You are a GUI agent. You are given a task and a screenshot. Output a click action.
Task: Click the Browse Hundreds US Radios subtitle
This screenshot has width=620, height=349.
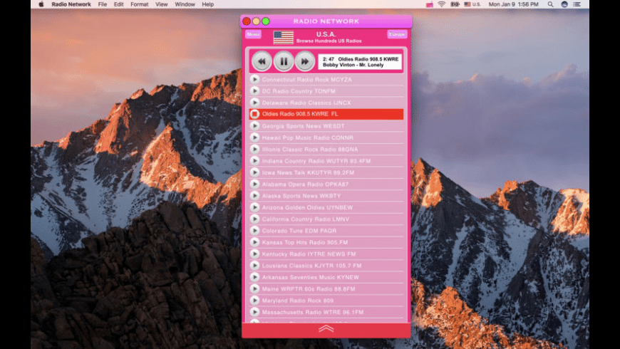[329, 41]
